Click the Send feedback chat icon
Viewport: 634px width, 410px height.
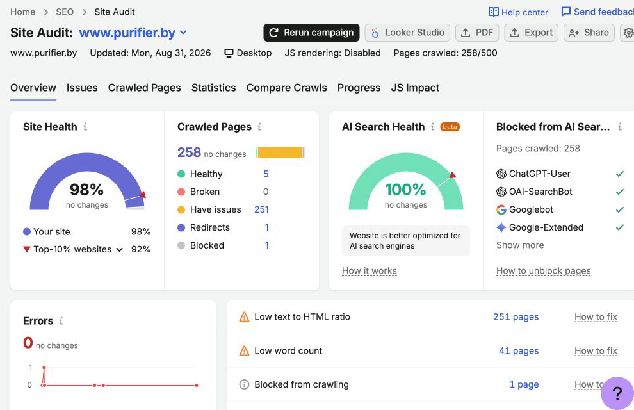(x=565, y=12)
